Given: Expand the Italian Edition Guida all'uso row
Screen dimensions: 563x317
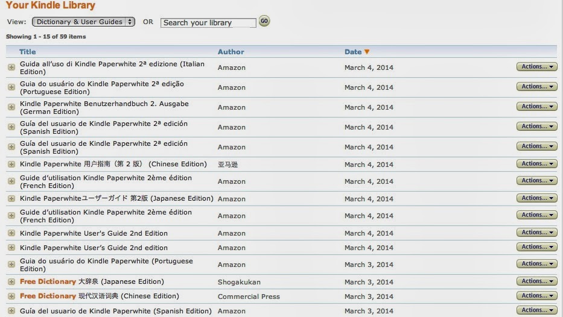Looking at the screenshot, I should click(11, 67).
